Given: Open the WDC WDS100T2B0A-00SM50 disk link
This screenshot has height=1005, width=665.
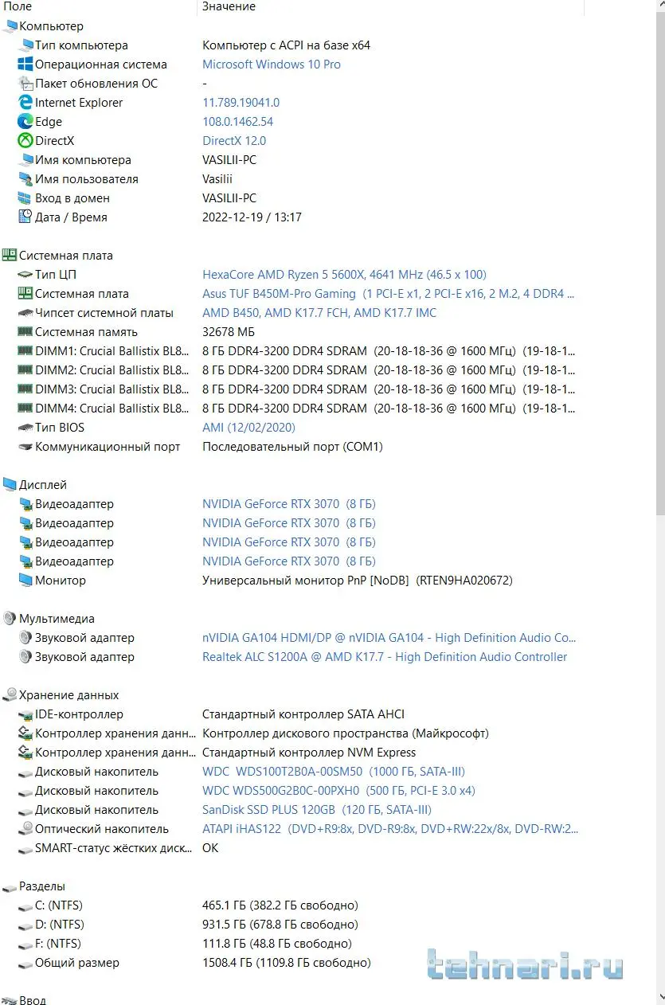Looking at the screenshot, I should 334,772.
